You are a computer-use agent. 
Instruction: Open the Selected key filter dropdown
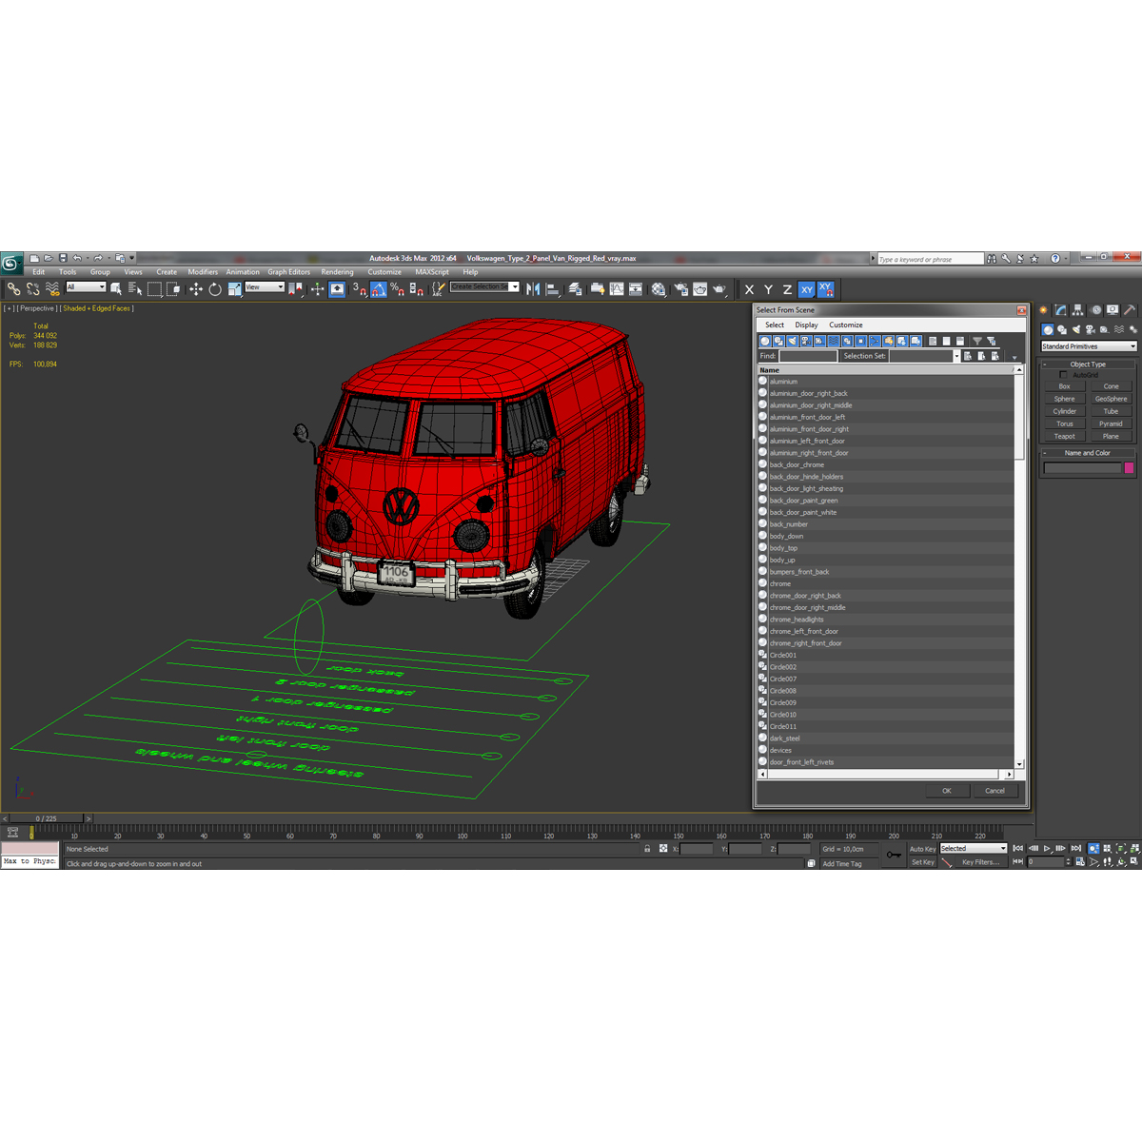973,849
